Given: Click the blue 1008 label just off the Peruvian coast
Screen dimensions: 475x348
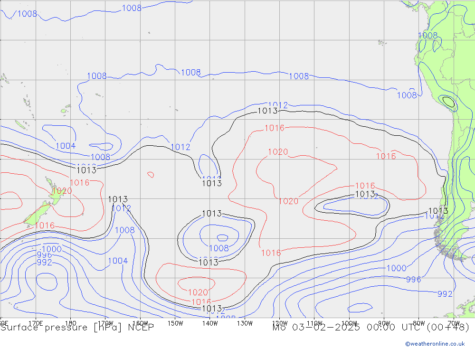Looking at the screenshot, I should coord(407,95).
